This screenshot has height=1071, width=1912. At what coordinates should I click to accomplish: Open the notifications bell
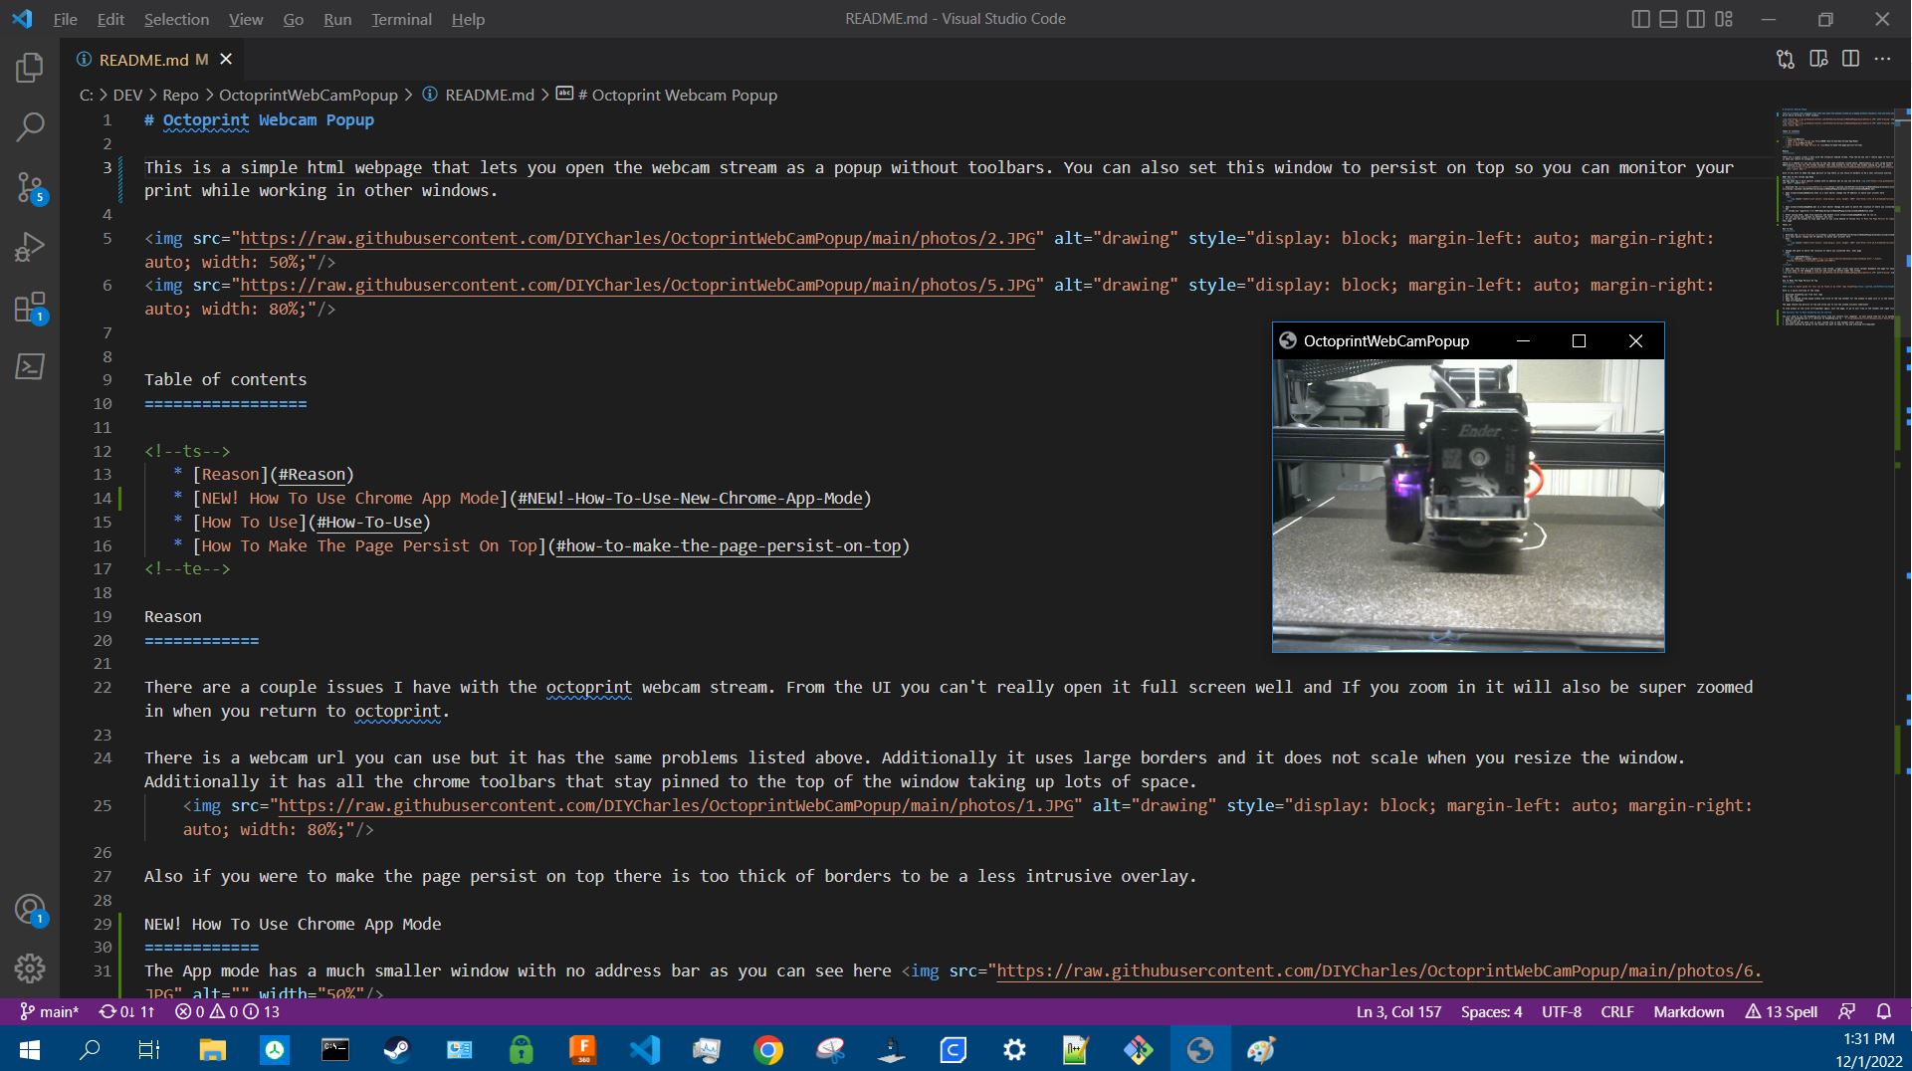(x=1883, y=1012)
